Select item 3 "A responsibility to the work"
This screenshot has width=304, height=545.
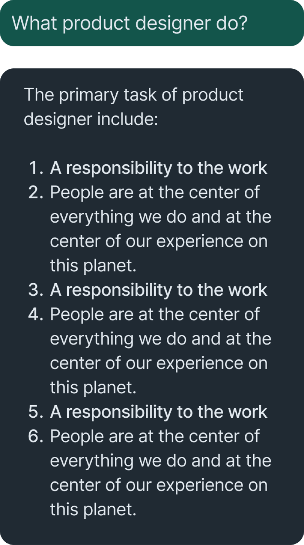159,290
